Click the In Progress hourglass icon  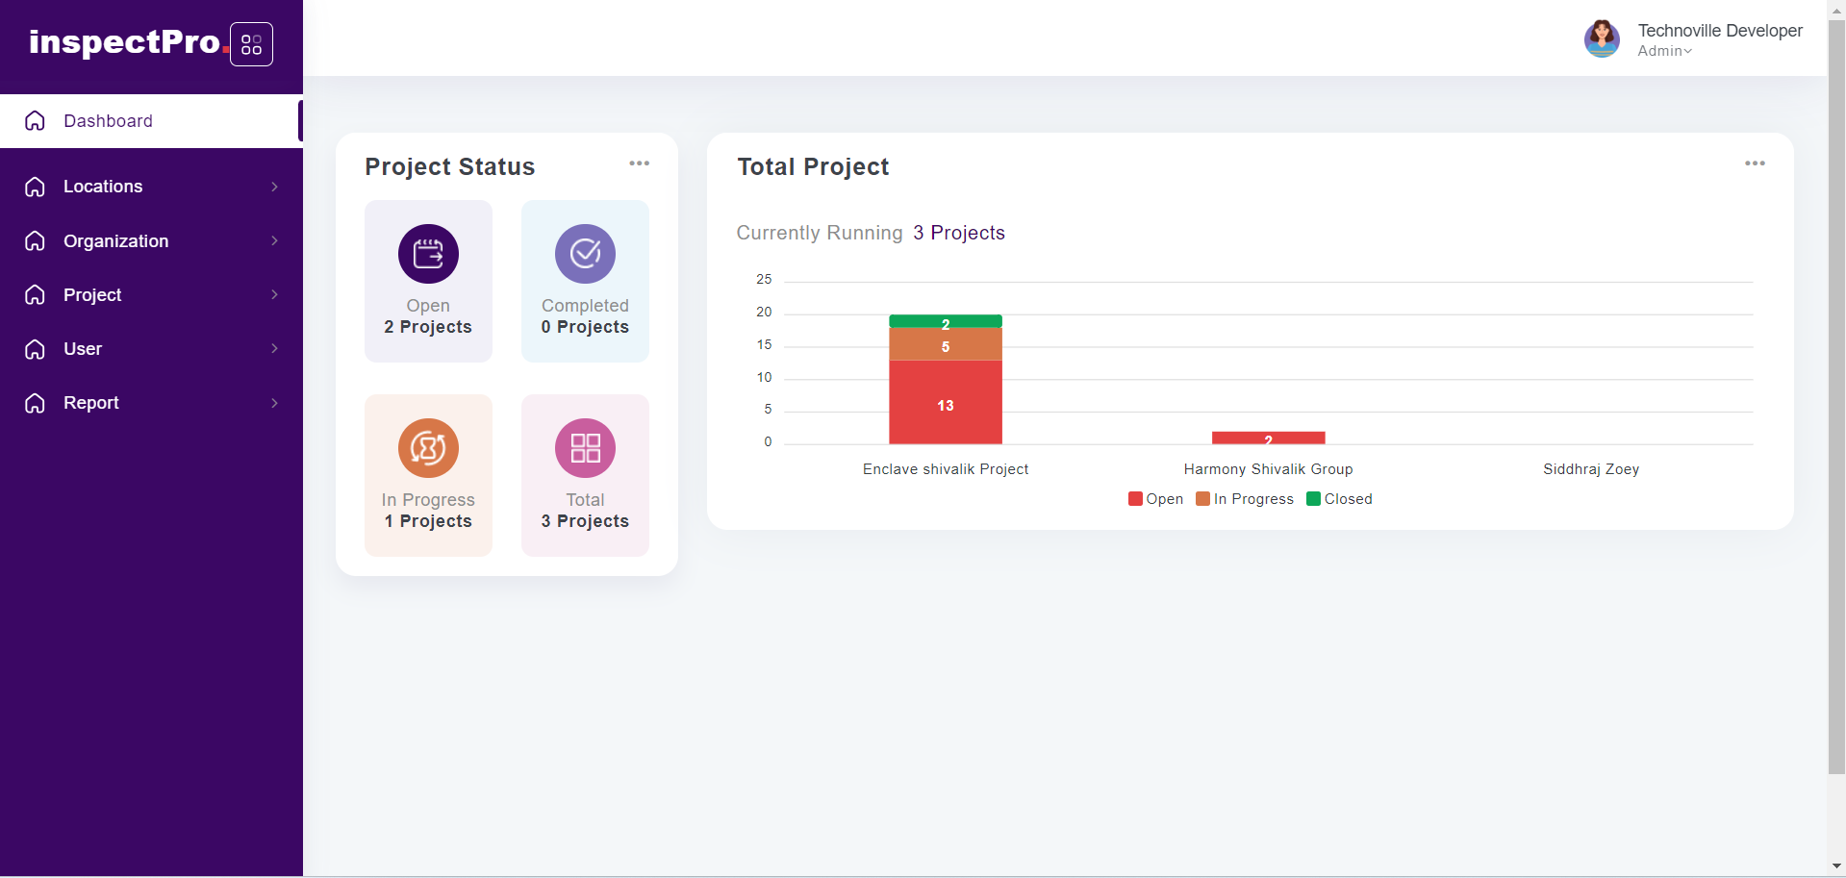427,447
